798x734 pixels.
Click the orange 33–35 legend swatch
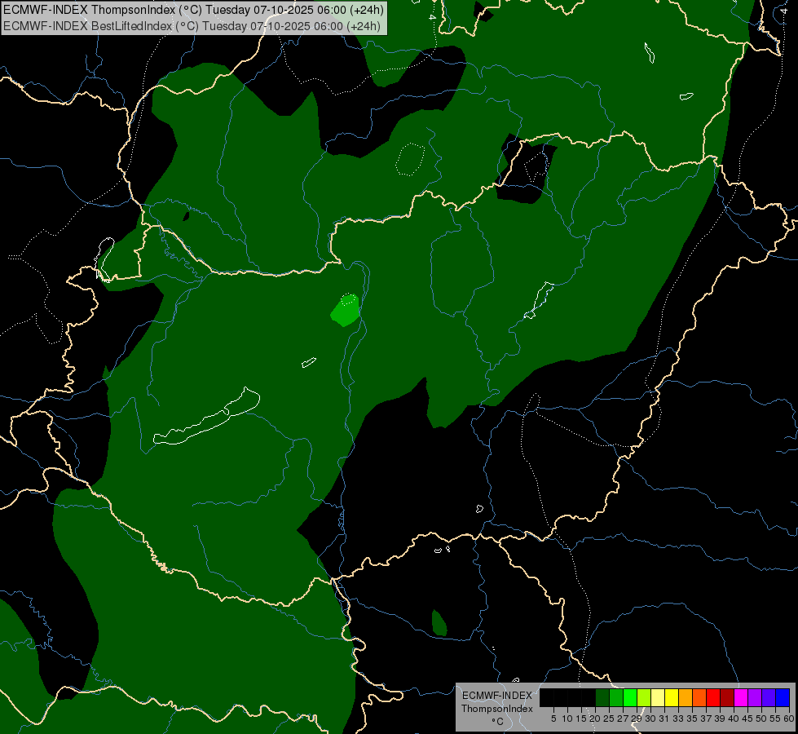(685, 697)
